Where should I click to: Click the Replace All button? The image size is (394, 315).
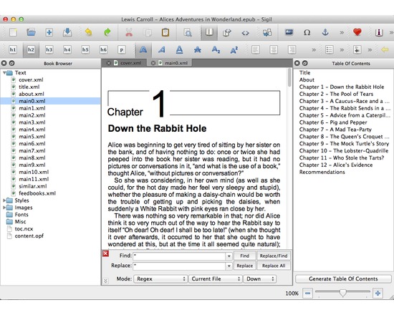coord(274,266)
